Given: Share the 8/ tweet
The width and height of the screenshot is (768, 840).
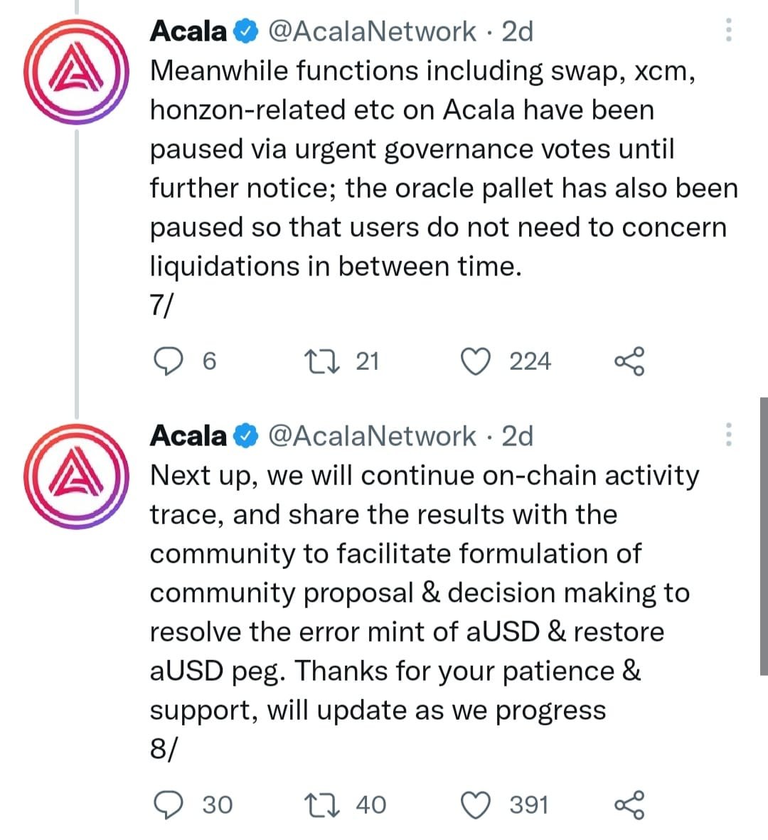Looking at the screenshot, I should [x=629, y=804].
